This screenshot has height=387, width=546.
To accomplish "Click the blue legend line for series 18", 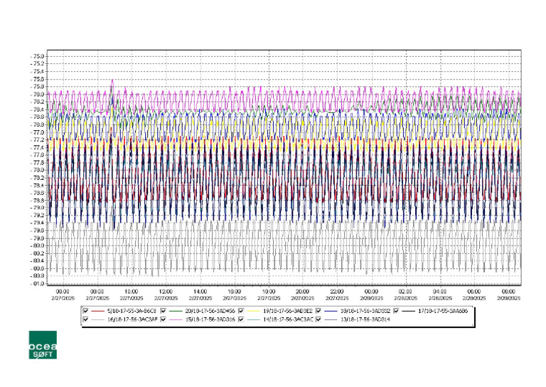I will (x=331, y=311).
